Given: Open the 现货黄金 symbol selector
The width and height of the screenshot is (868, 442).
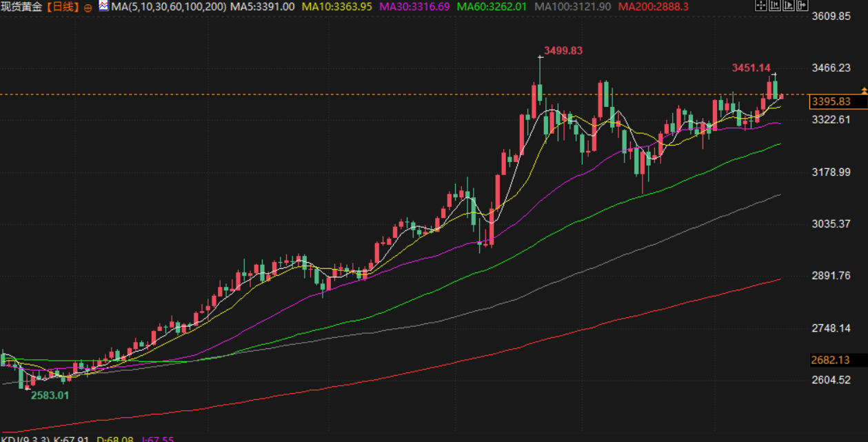Looking at the screenshot, I should click(21, 7).
